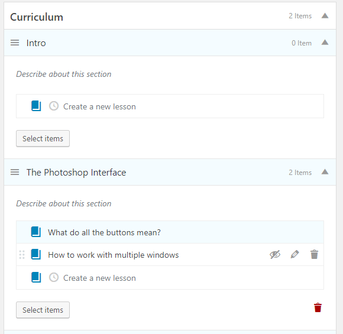343x334 pixels.
Task: Collapse the Curriculum panel arrow
Action: click(x=325, y=16)
